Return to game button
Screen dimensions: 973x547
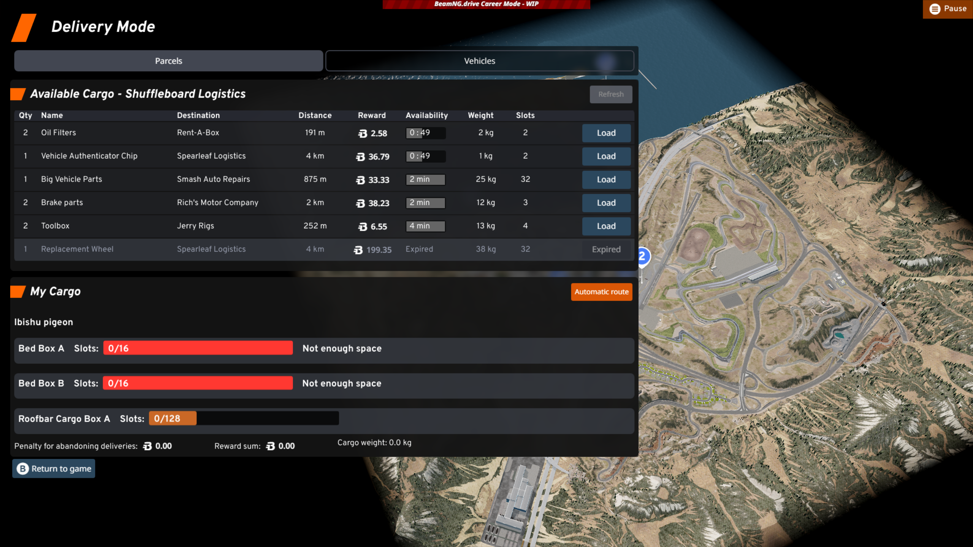[x=54, y=469]
